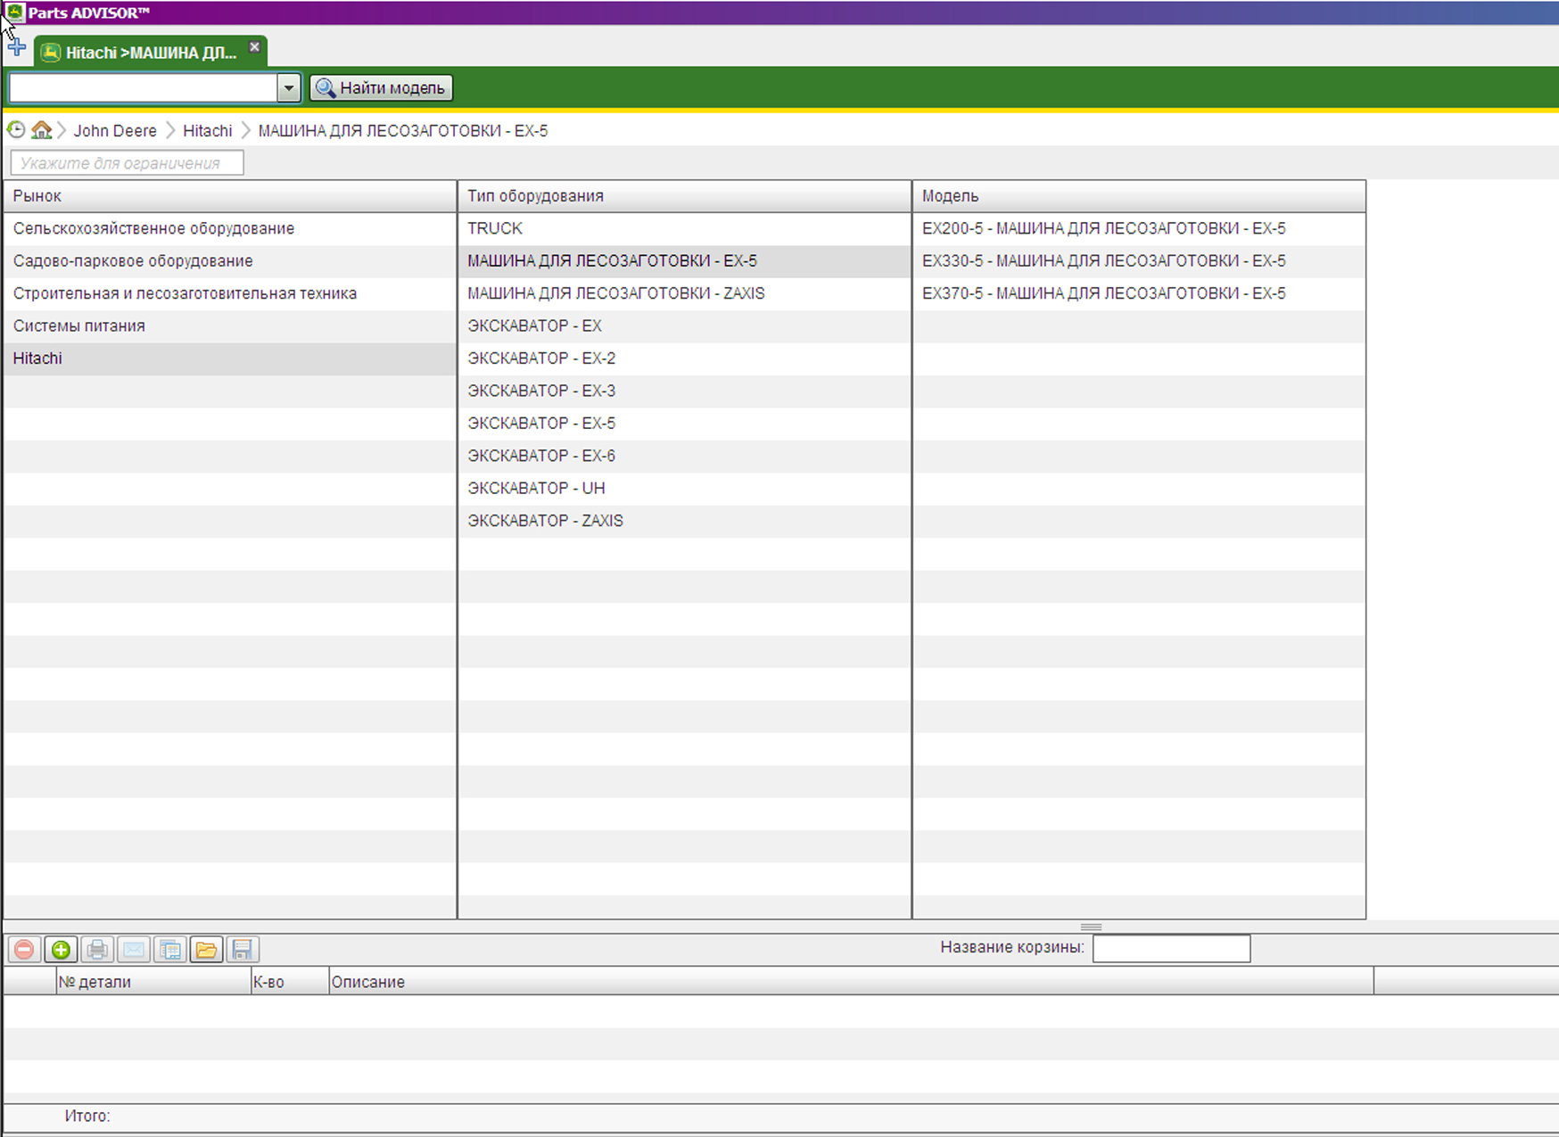Click the green add part icon
The image size is (1559, 1137).
[x=61, y=950]
